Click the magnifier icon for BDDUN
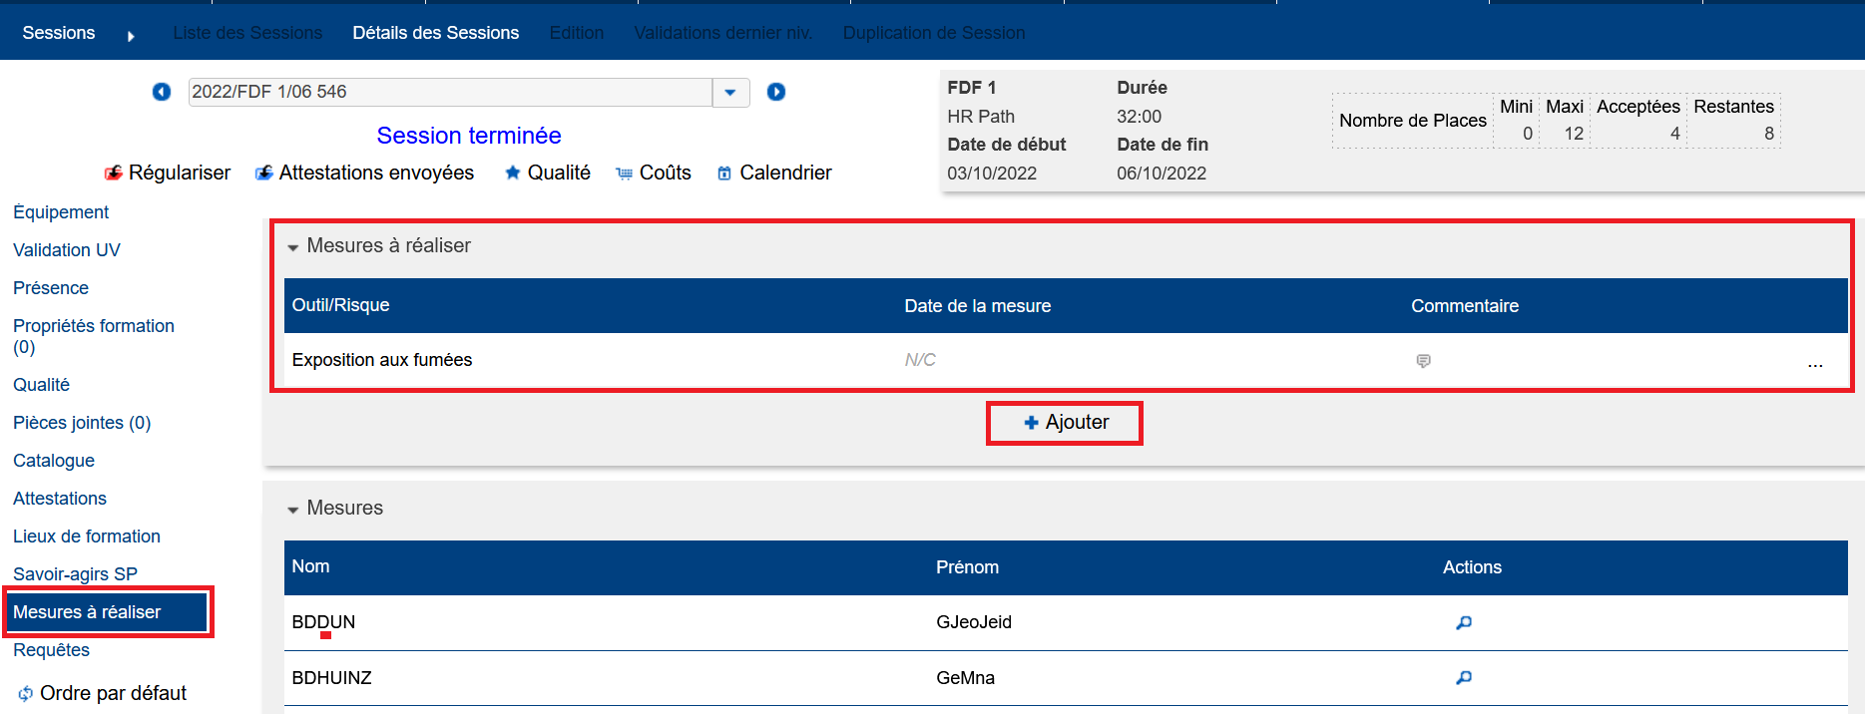The width and height of the screenshot is (1865, 714). [x=1464, y=622]
